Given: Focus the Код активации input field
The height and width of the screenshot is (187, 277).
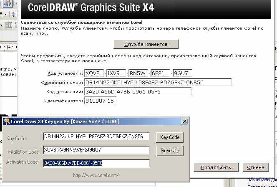Looking at the screenshot, I should pos(137,91).
